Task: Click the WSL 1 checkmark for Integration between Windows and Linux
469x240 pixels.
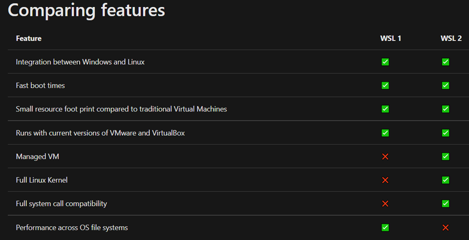Action: point(386,62)
